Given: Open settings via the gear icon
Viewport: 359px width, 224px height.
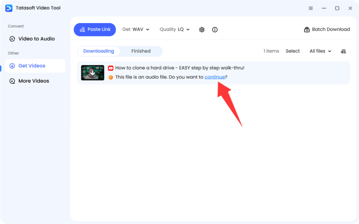Looking at the screenshot, I should pos(202,30).
